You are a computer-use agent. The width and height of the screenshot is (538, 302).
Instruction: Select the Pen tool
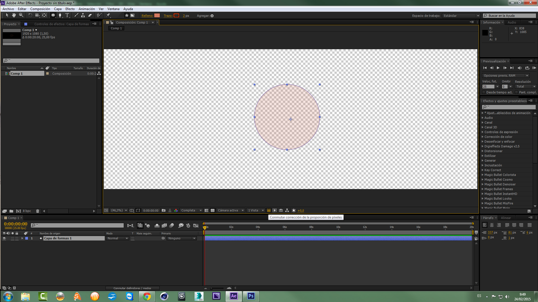(x=60, y=15)
